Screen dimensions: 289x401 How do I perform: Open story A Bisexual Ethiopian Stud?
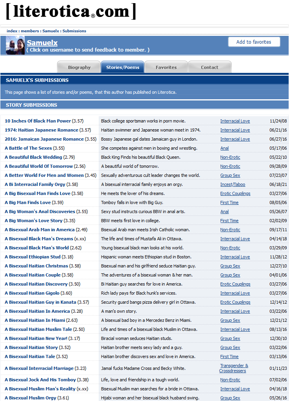tap(32, 257)
